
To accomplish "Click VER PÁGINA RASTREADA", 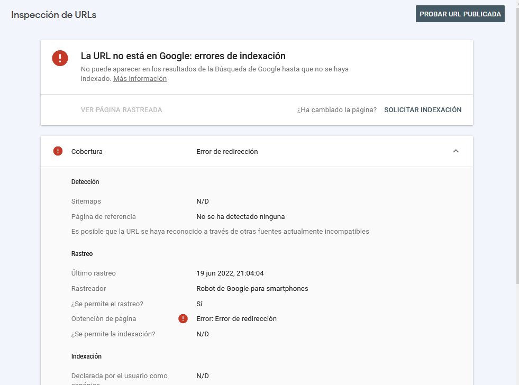I will (x=122, y=110).
